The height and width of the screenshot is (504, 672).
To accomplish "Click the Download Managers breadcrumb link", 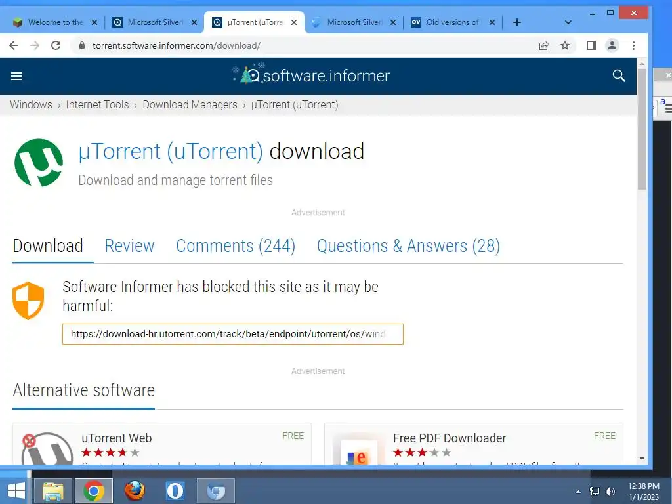I will (190, 104).
